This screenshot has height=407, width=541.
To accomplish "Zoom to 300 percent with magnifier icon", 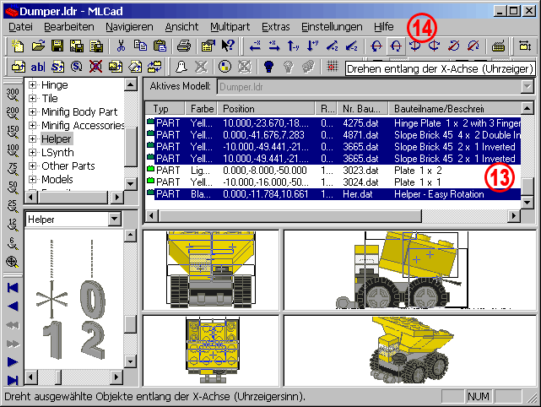I will [x=13, y=95].
